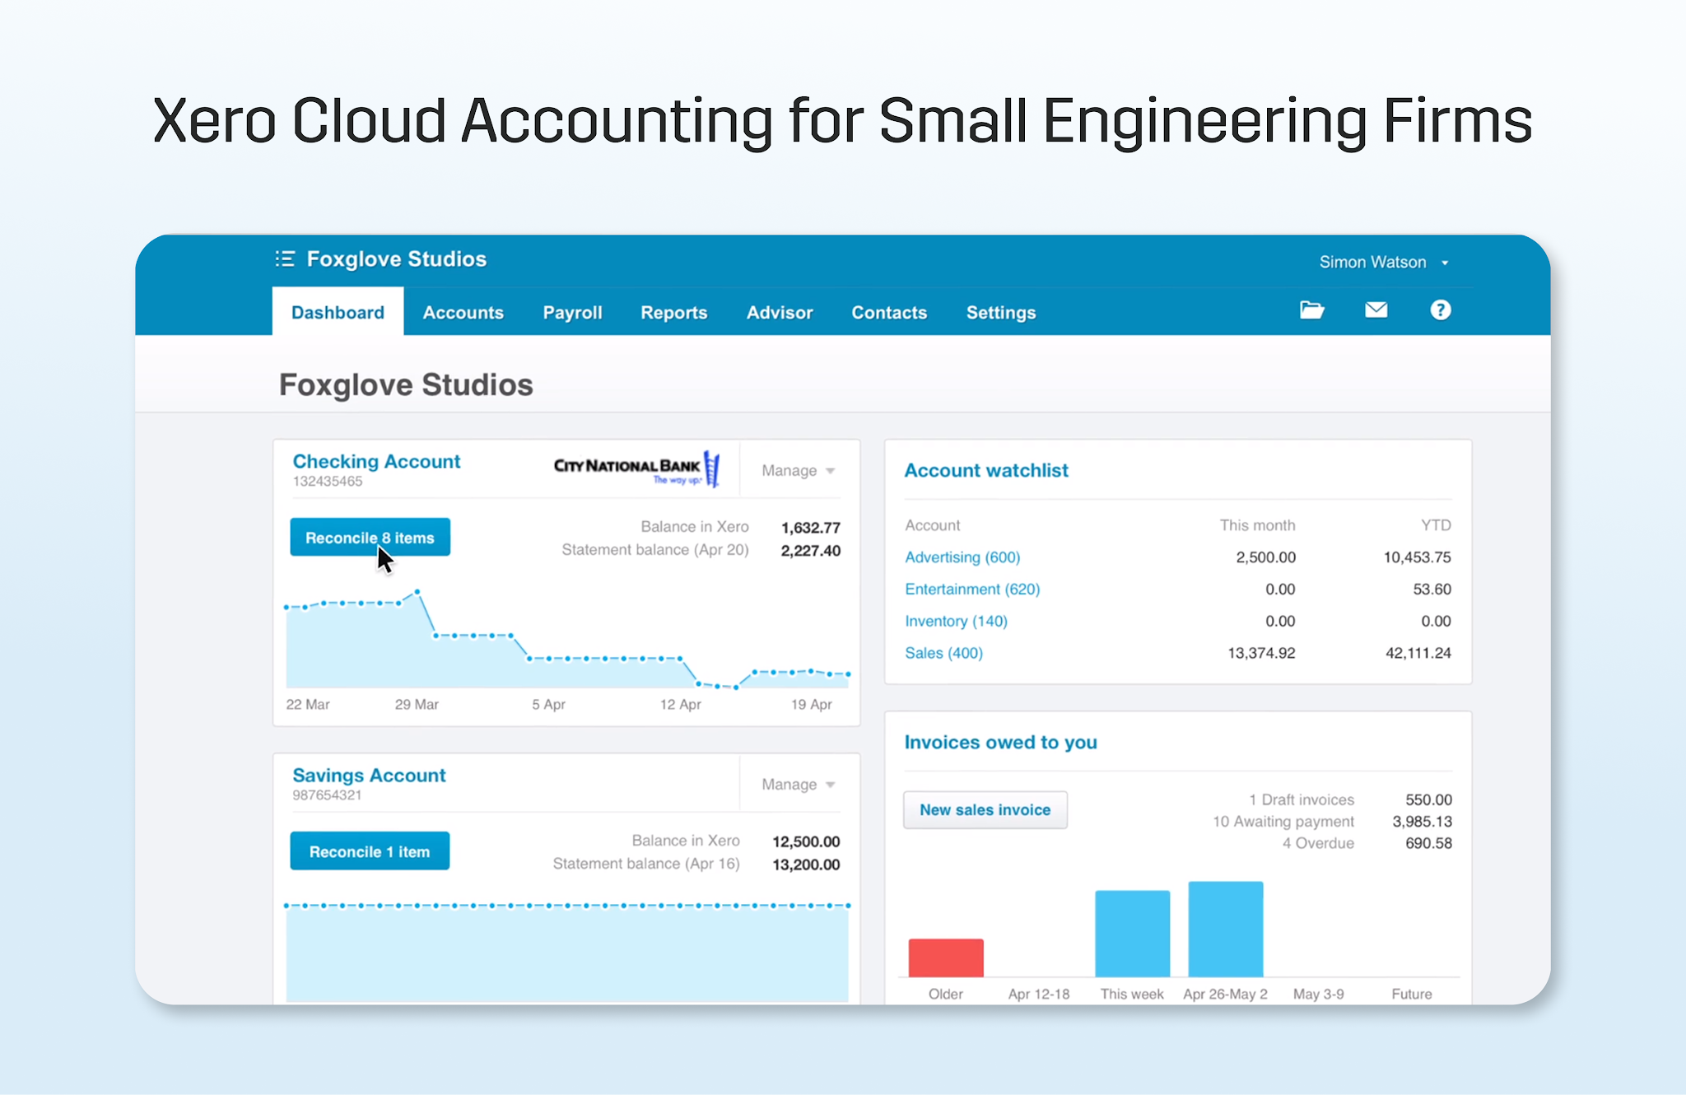
Task: Click Reconcile 1 item button
Action: [x=370, y=851]
